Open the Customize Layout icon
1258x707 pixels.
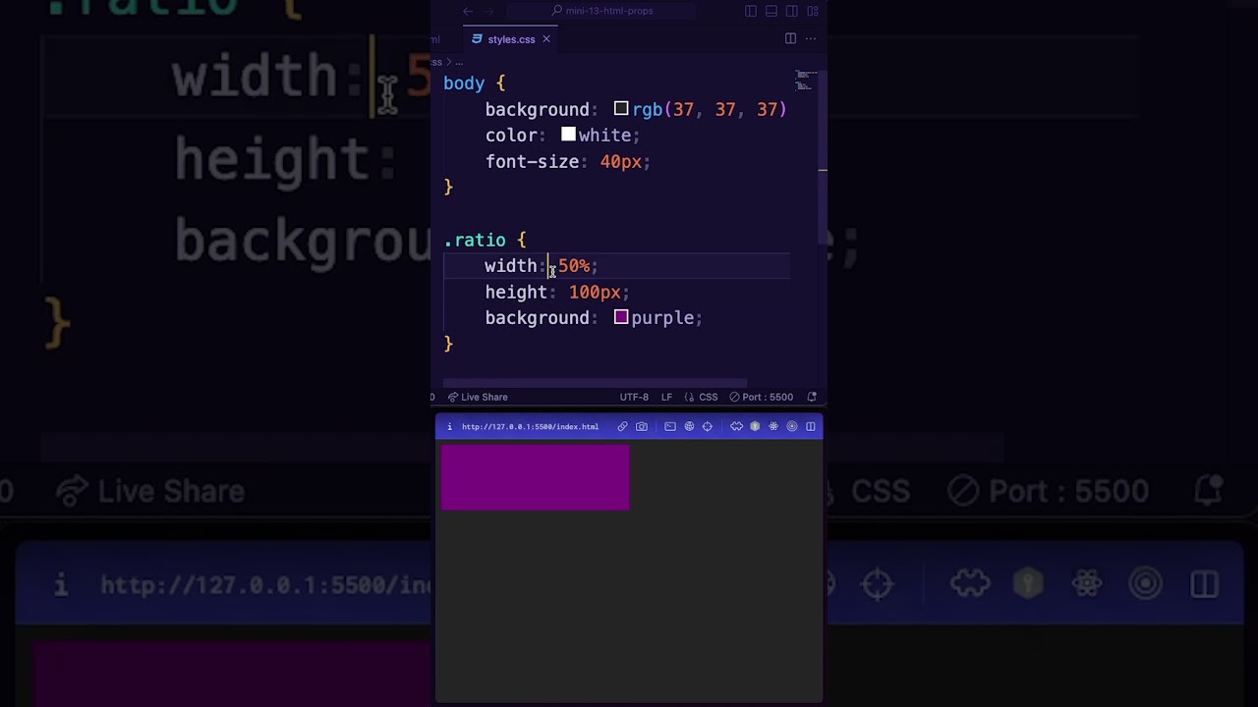pos(813,11)
